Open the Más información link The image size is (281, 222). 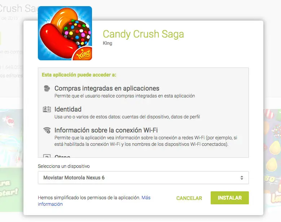94,201
